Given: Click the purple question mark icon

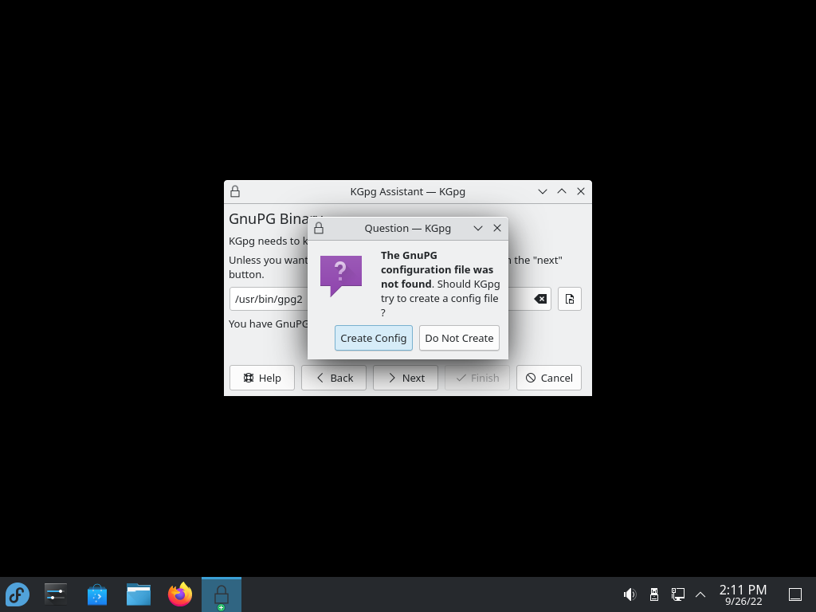Looking at the screenshot, I should [x=341, y=277].
